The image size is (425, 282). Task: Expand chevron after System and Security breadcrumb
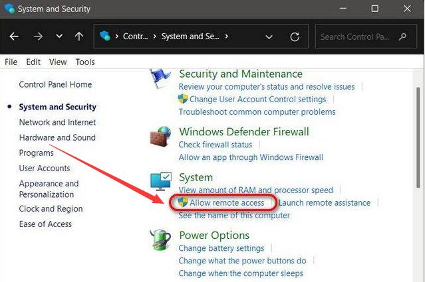point(227,36)
